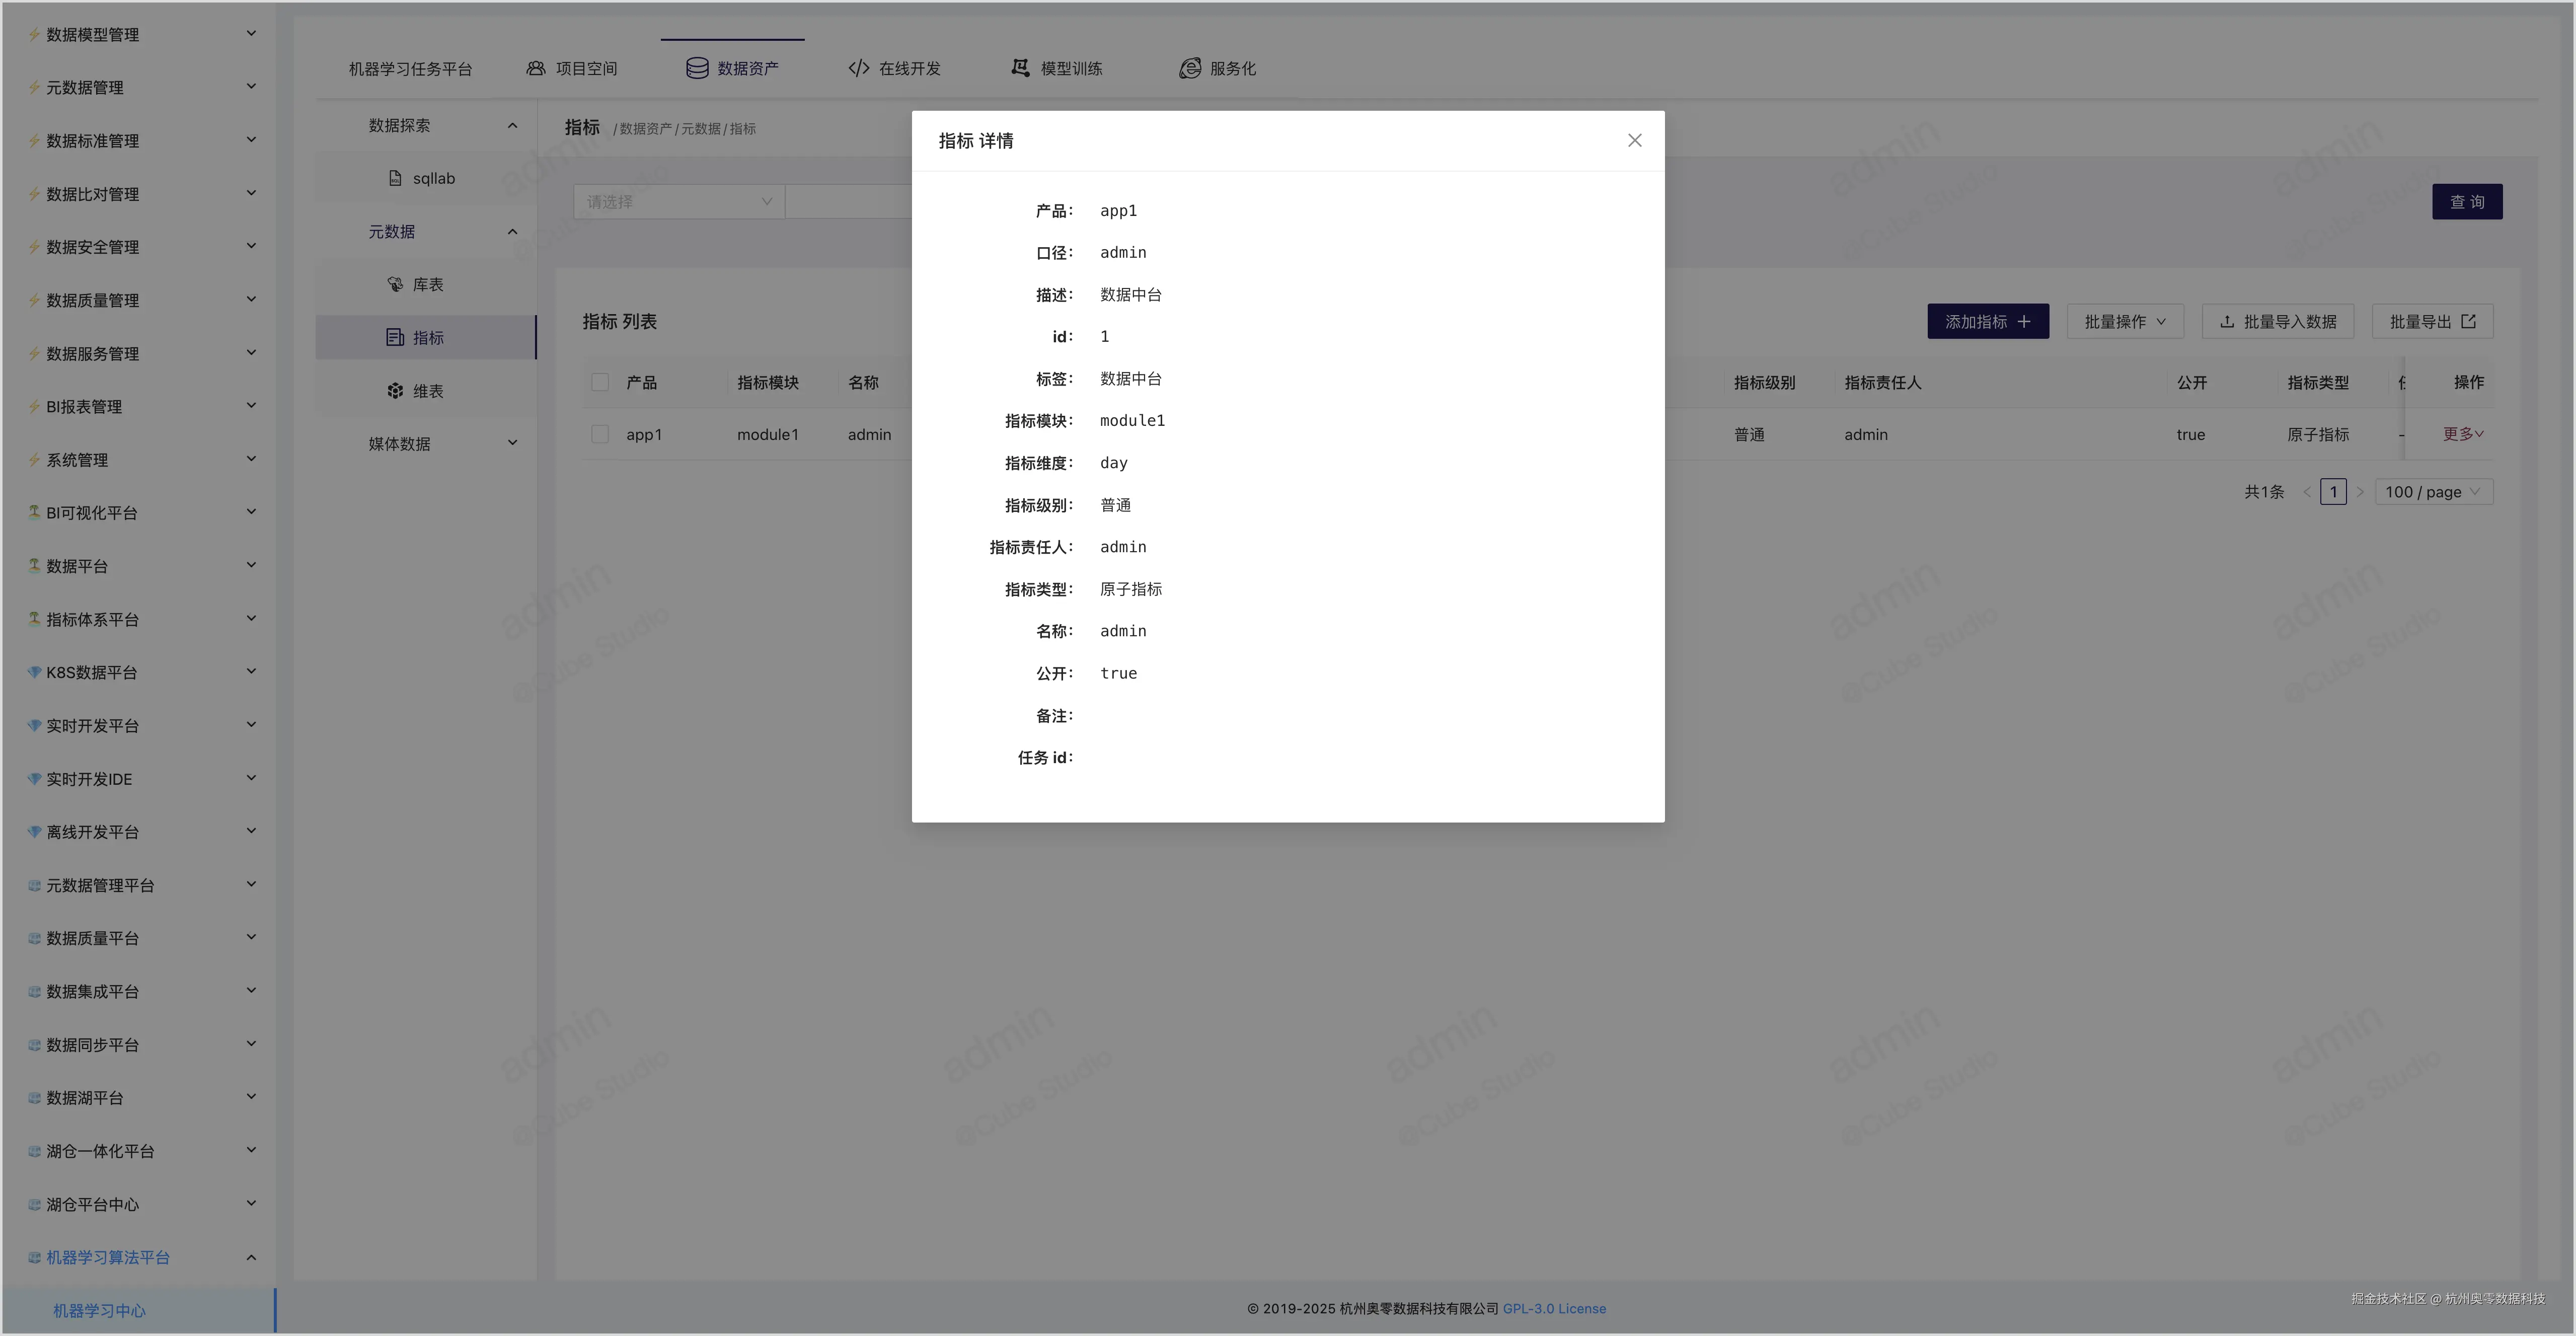Click the sqllab file icon

pyautogui.click(x=395, y=178)
